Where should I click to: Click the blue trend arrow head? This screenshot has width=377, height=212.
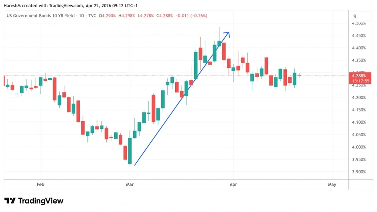point(227,35)
